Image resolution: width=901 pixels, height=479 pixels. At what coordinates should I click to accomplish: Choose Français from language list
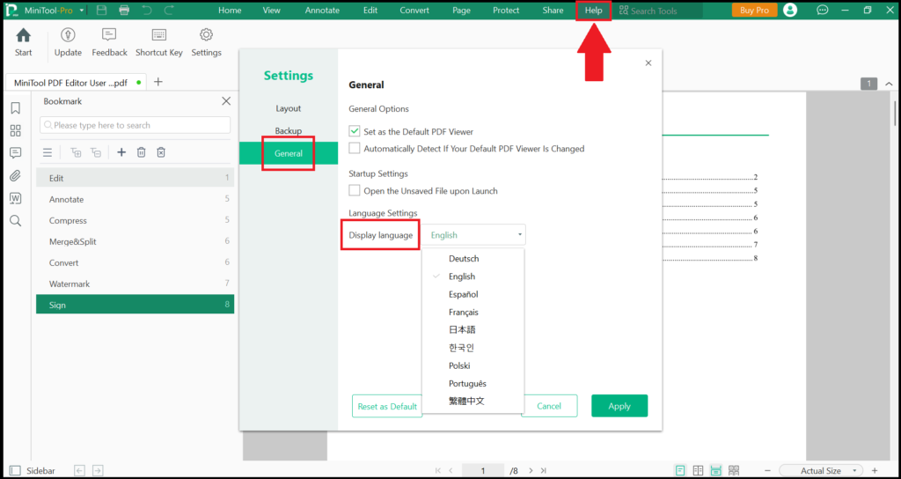[x=463, y=313]
